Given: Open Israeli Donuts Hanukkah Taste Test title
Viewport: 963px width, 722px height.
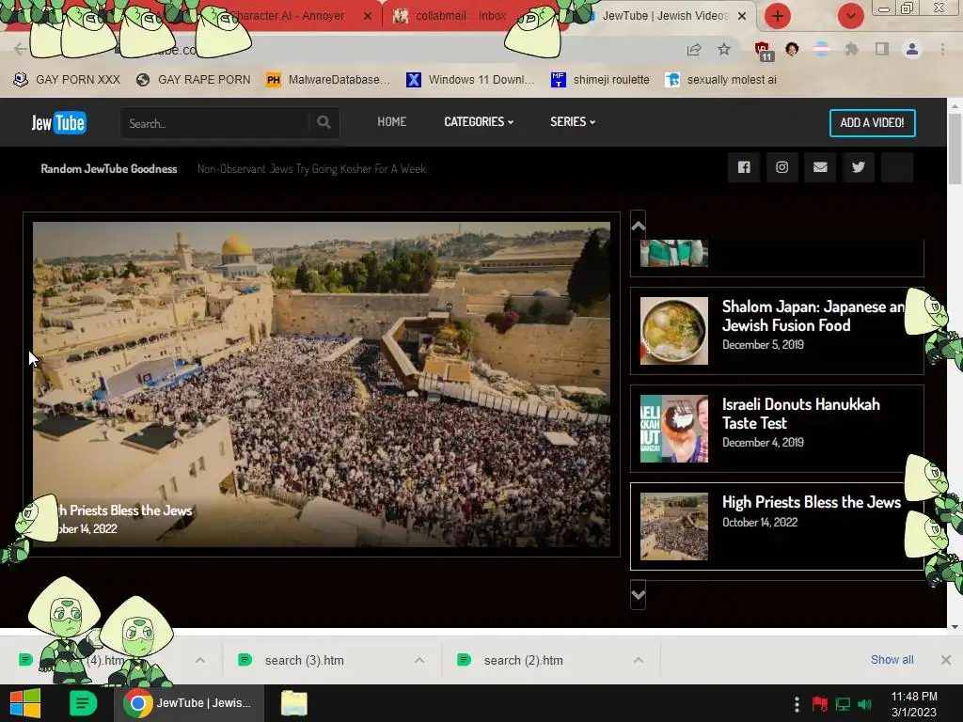Looking at the screenshot, I should click(801, 414).
